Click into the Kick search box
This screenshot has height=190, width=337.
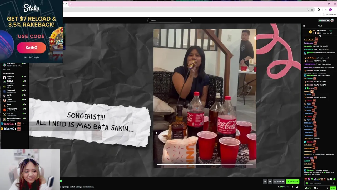click(x=170, y=20)
